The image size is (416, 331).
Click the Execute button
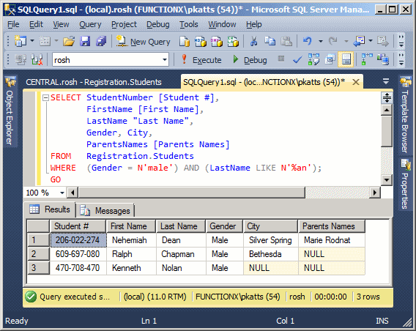coord(201,60)
